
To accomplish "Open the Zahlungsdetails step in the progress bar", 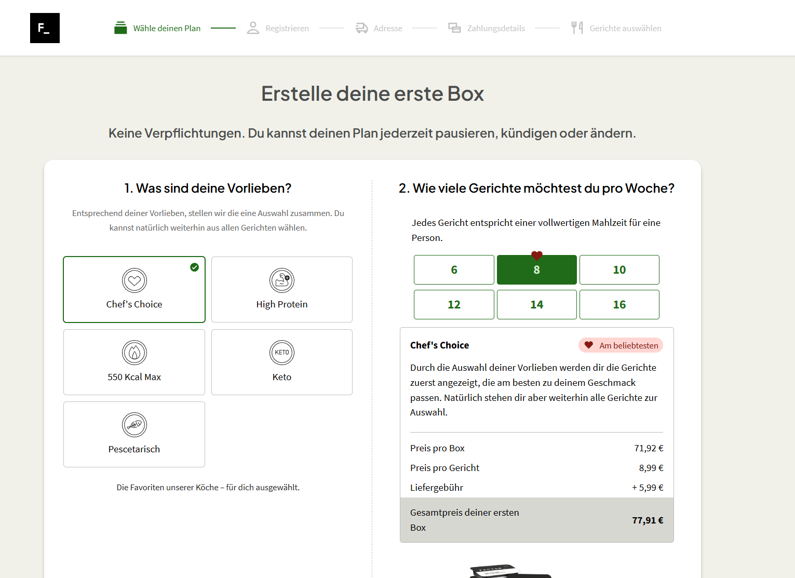I will [496, 28].
